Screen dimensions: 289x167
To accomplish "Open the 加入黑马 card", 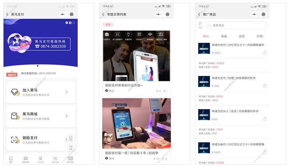I will 41,92.
